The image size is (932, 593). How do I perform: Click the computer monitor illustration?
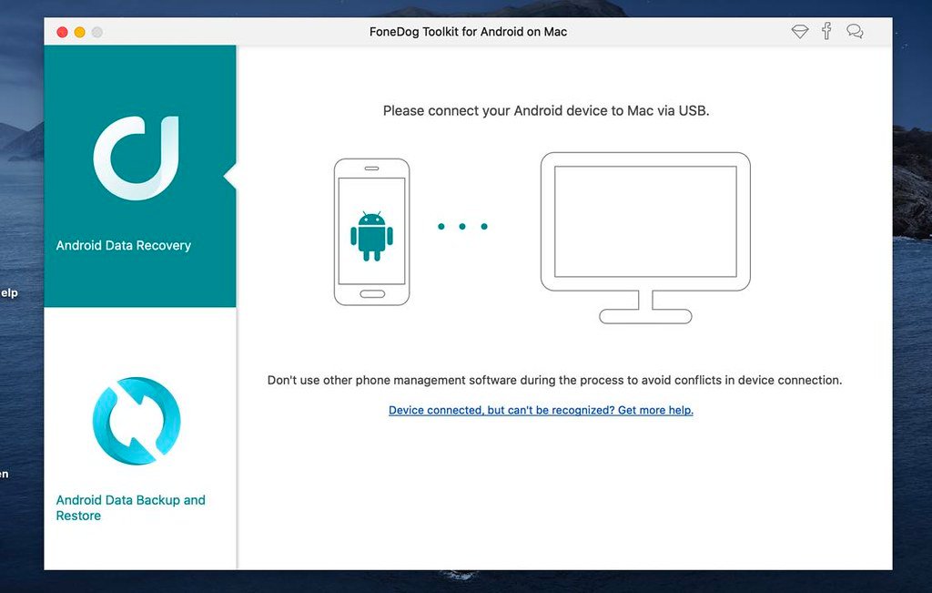645,238
